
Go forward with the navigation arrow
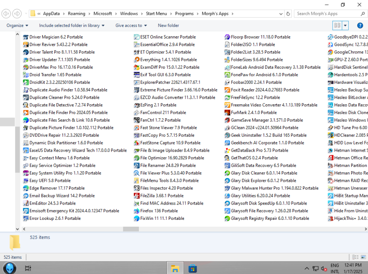(17, 14)
